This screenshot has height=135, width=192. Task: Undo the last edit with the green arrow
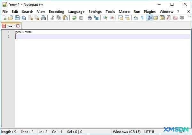74,18
